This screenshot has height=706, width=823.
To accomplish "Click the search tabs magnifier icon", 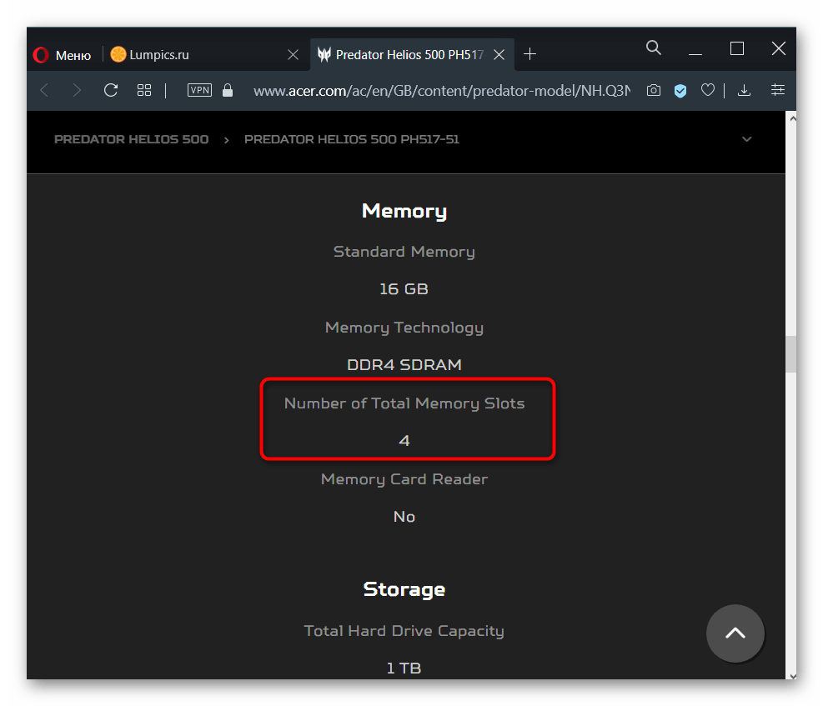I will pos(654,48).
